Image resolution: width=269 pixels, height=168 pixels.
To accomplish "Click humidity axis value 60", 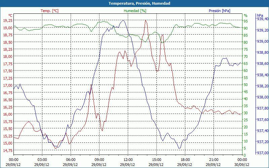I will (x=246, y=71).
